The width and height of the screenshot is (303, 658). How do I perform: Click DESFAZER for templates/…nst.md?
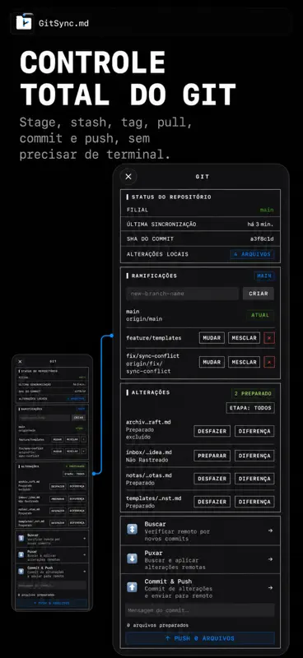click(x=212, y=502)
